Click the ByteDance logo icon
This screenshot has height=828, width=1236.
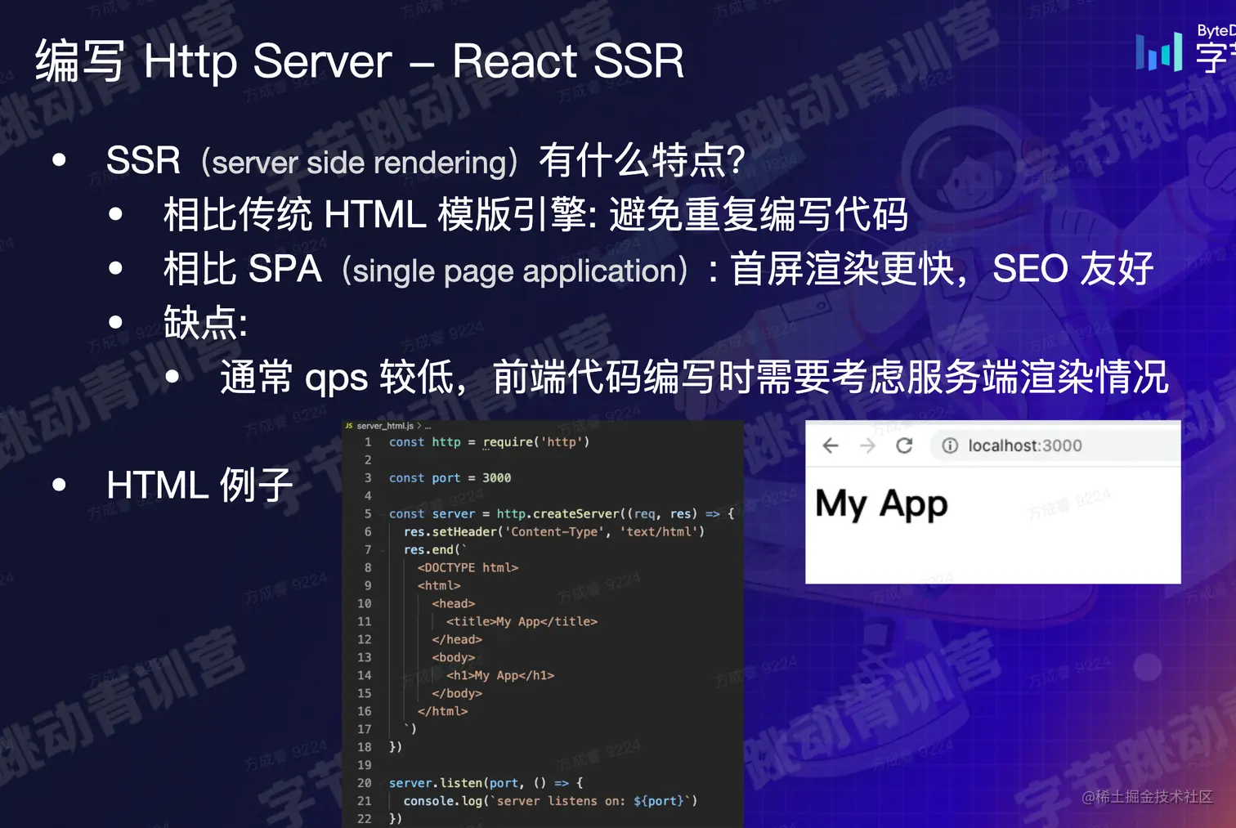(1159, 51)
